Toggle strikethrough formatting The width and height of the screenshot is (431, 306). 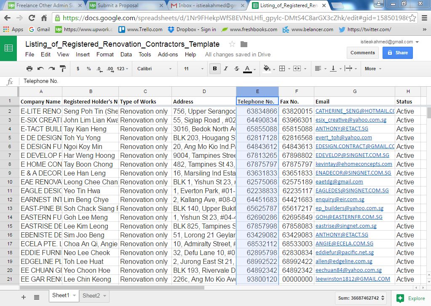pyautogui.click(x=237, y=69)
